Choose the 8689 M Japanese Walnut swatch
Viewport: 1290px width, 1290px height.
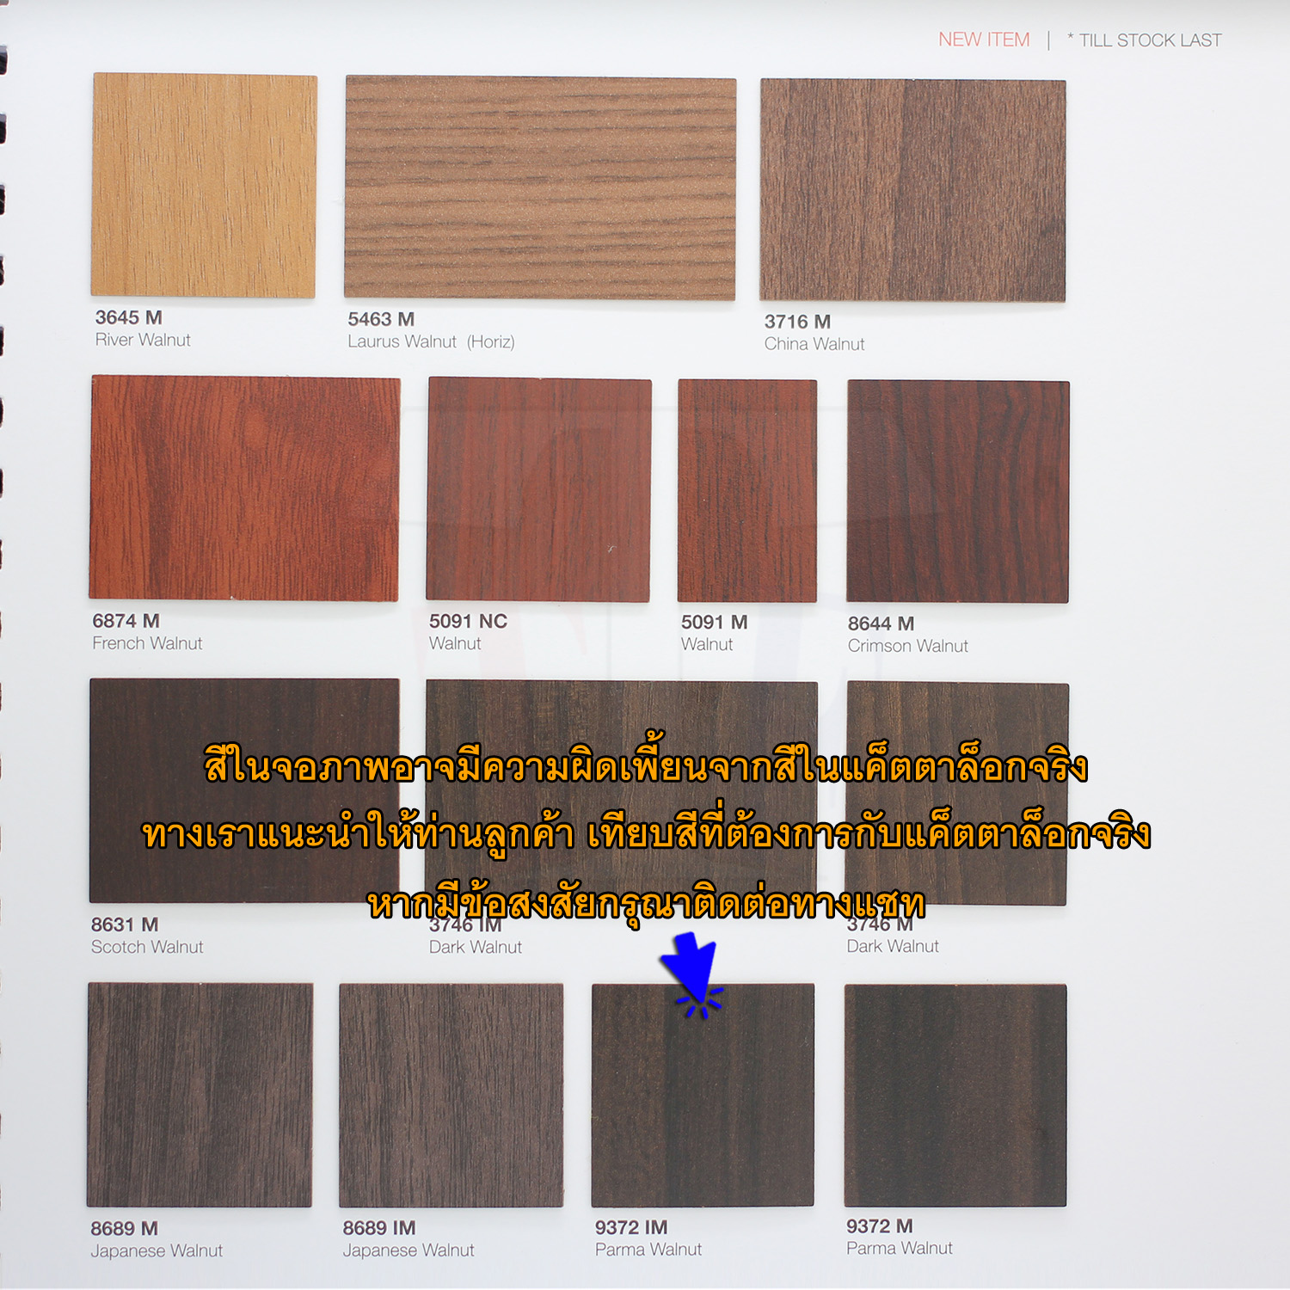200,1095
